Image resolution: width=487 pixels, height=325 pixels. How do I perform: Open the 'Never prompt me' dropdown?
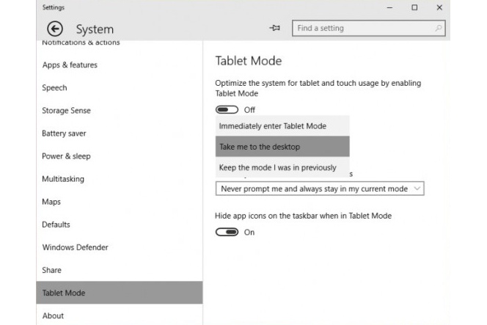pos(320,189)
